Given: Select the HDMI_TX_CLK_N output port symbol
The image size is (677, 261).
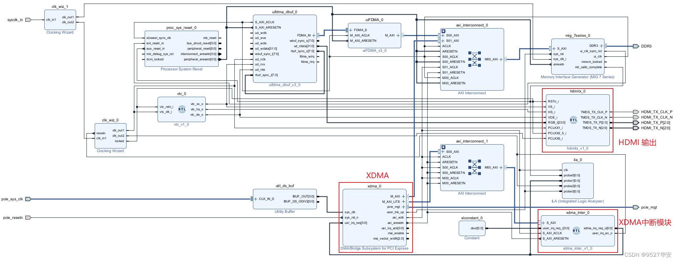Looking at the screenshot, I should coord(636,117).
